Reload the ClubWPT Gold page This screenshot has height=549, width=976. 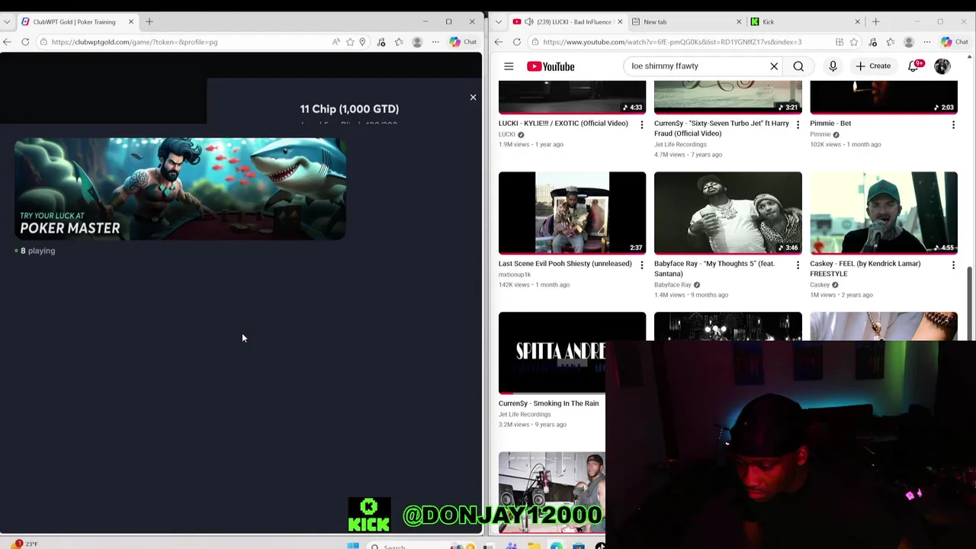click(x=25, y=42)
